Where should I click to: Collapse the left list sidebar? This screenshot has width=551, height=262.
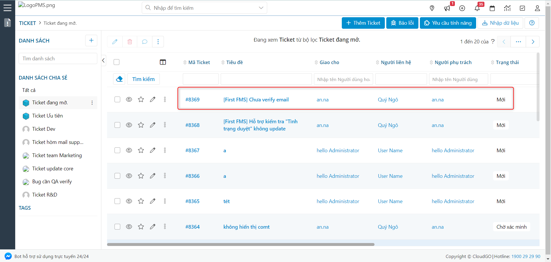[104, 60]
